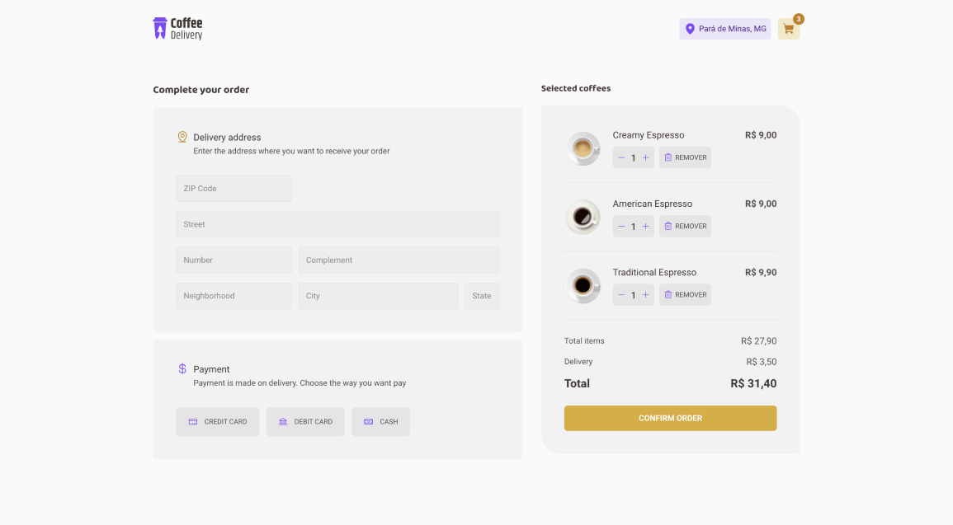Click the Traditional Espresso cup image
953x525 pixels.
coord(583,285)
